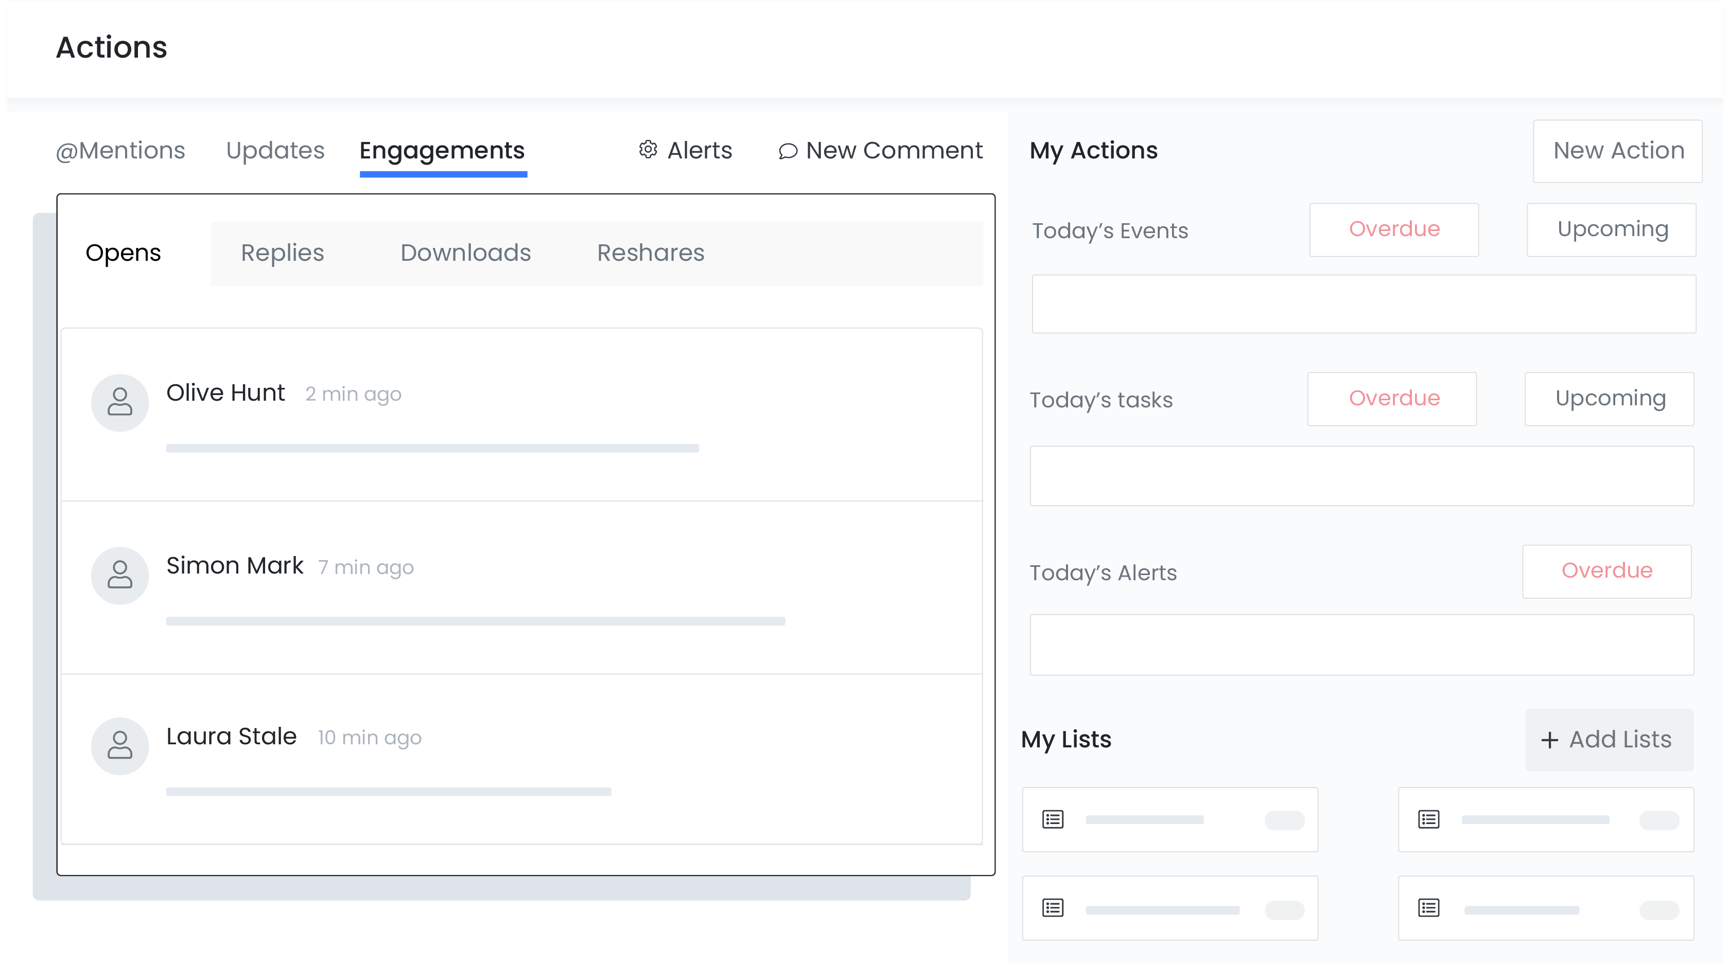Click Olive Hunt's avatar icon

tap(119, 402)
